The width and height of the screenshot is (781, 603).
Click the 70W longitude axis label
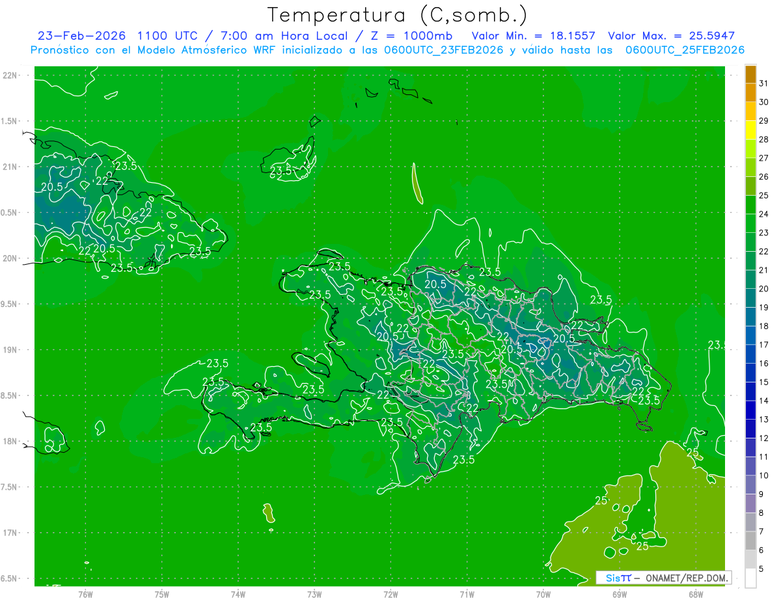543,594
